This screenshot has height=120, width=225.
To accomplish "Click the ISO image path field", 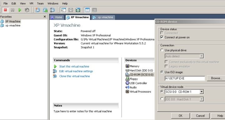I will [x=185, y=78].
